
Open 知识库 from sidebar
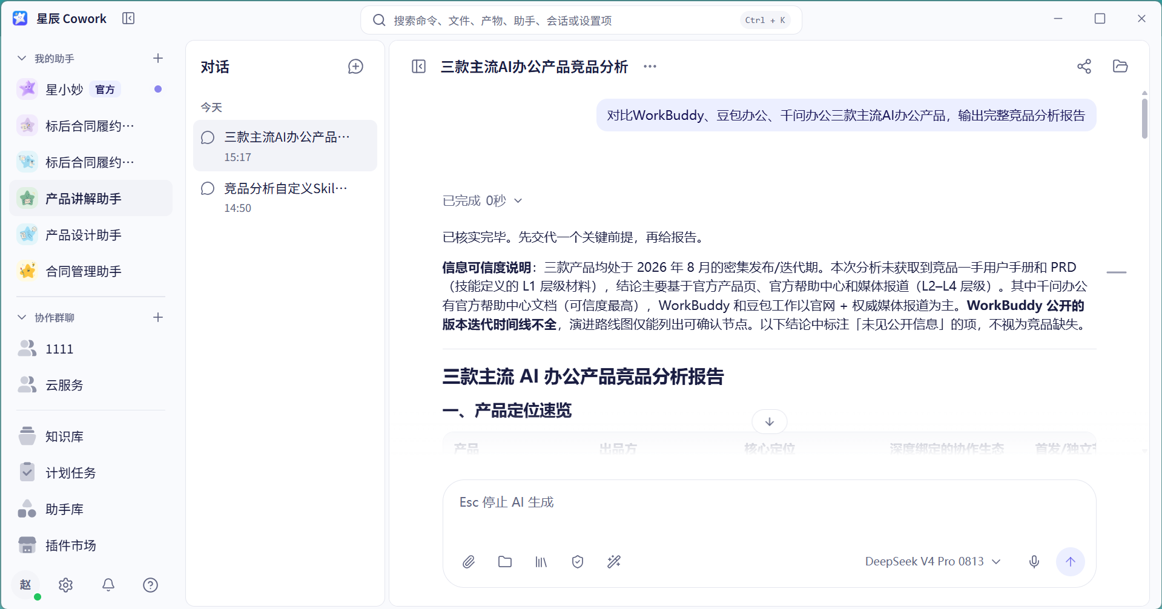[x=91, y=436]
